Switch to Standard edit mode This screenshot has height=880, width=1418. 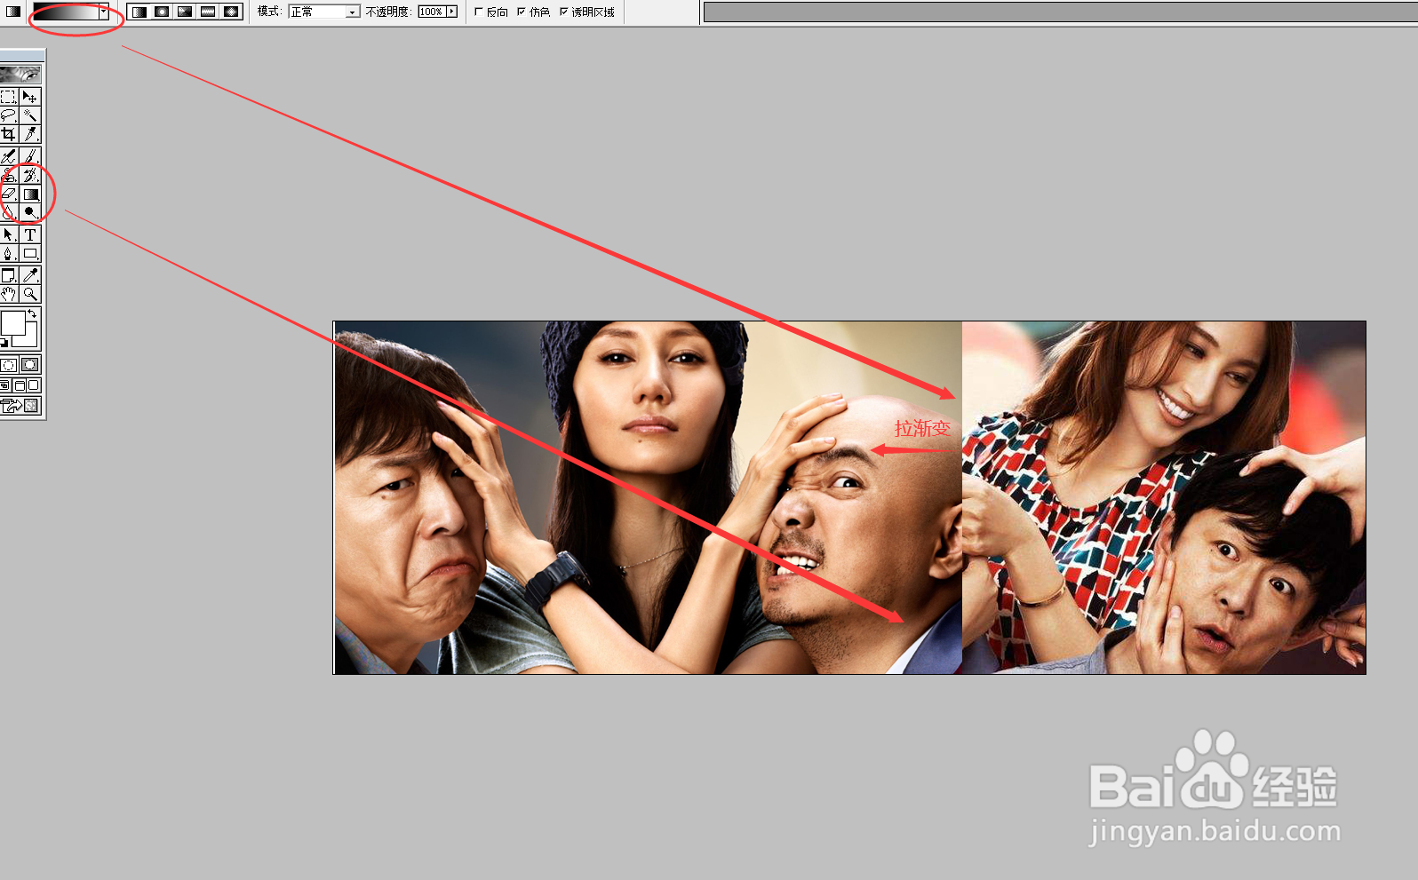(x=9, y=365)
